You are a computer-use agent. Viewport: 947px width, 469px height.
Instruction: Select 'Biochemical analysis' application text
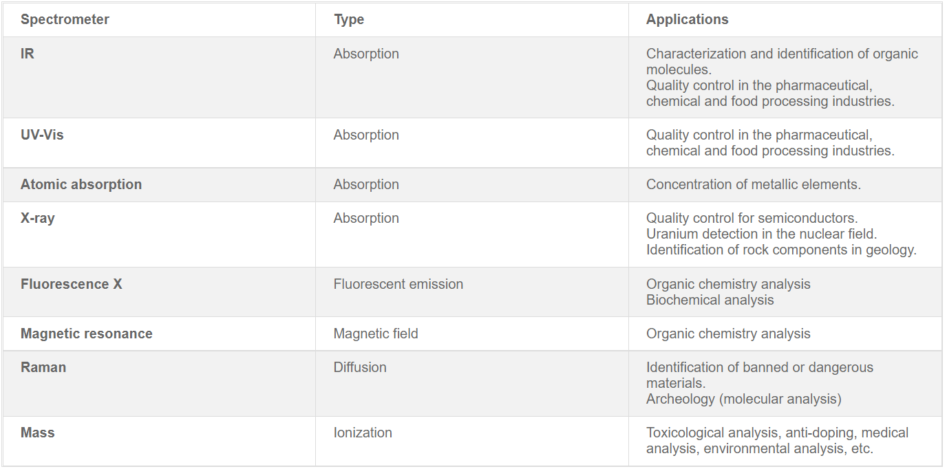tap(710, 300)
